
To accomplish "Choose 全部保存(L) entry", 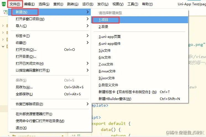I will (x=49, y=94).
